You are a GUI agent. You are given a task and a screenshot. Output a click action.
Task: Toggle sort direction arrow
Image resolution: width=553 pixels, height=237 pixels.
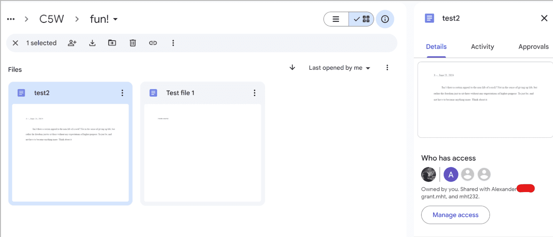tap(292, 68)
